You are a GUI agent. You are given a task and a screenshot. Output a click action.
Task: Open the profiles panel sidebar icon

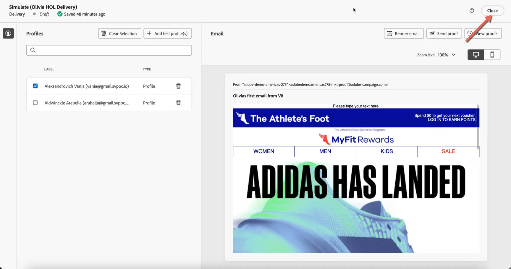pyautogui.click(x=8, y=33)
